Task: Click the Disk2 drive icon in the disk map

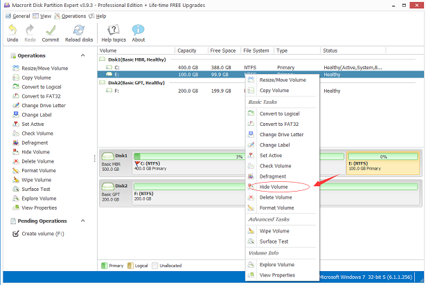Action: click(107, 187)
